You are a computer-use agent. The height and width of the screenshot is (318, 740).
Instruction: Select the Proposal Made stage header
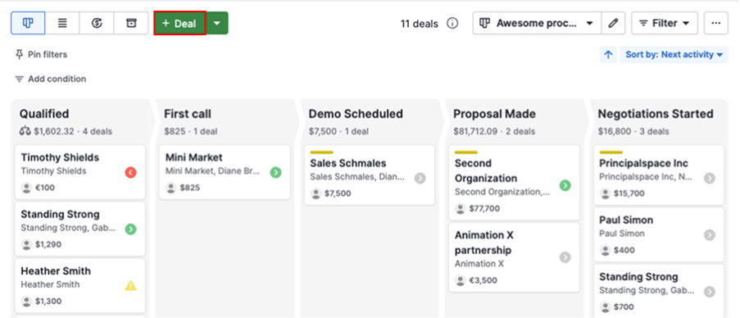click(x=495, y=114)
